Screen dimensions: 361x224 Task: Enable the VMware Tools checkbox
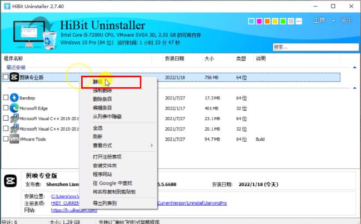point(6,140)
